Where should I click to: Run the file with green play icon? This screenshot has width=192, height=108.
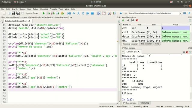(43, 13)
